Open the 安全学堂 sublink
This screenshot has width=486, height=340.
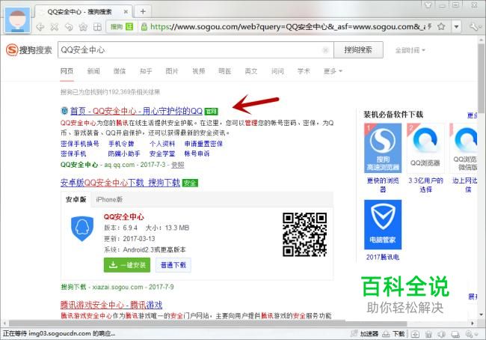(162, 154)
